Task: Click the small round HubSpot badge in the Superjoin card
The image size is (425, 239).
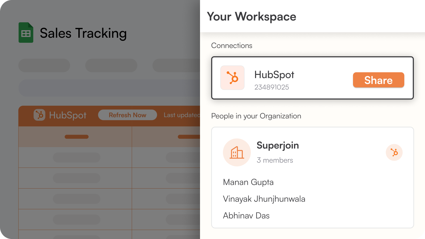Action: (394, 152)
